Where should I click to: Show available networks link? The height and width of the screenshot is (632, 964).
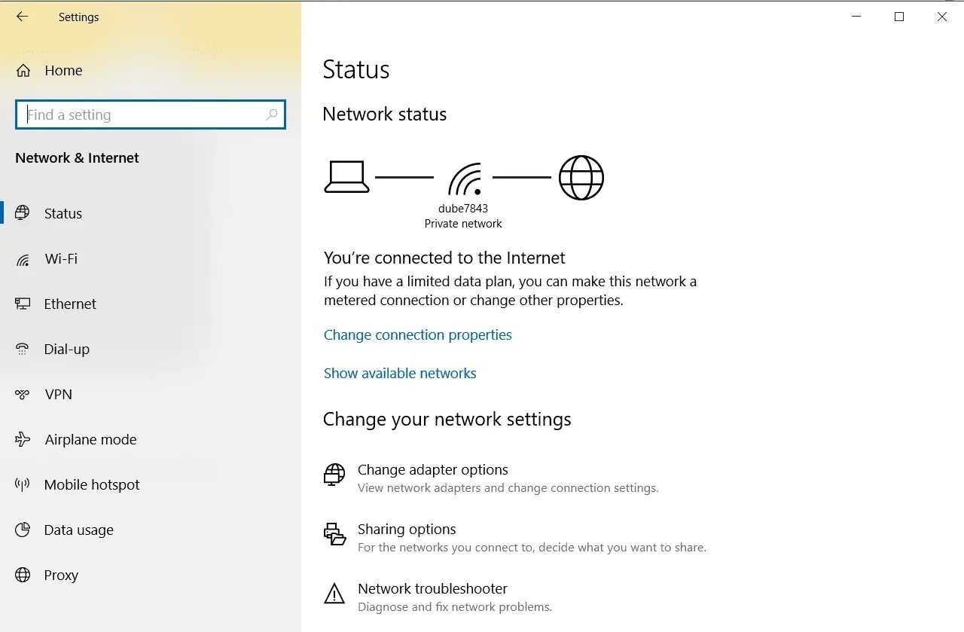click(x=400, y=374)
